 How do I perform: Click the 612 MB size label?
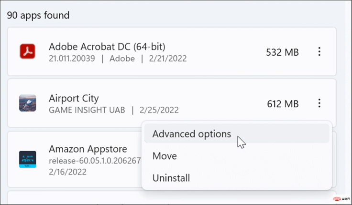283,104
